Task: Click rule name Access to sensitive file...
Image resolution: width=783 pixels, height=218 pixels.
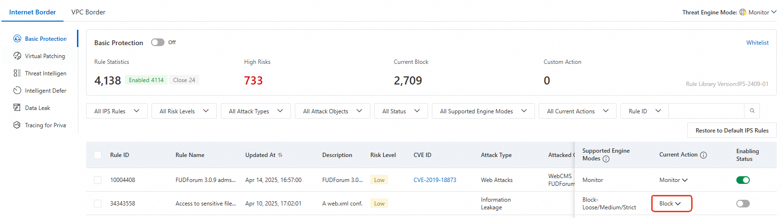Action: pyautogui.click(x=206, y=204)
